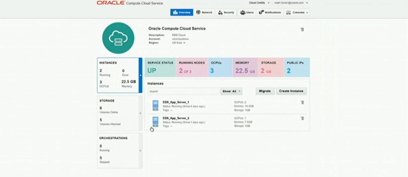Go to the Users tab
This screenshot has height=177, width=408.
click(x=247, y=12)
